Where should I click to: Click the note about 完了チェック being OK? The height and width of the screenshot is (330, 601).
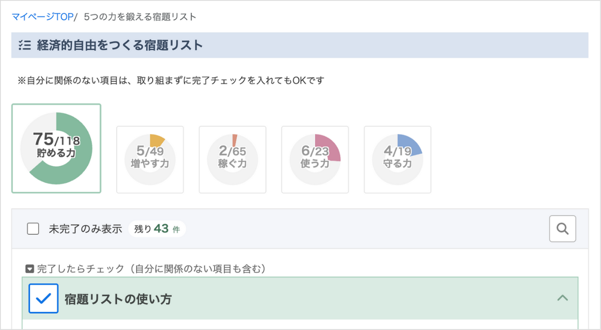coord(171,80)
